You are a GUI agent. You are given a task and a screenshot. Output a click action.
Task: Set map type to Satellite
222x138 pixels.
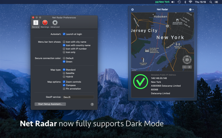[64, 73]
